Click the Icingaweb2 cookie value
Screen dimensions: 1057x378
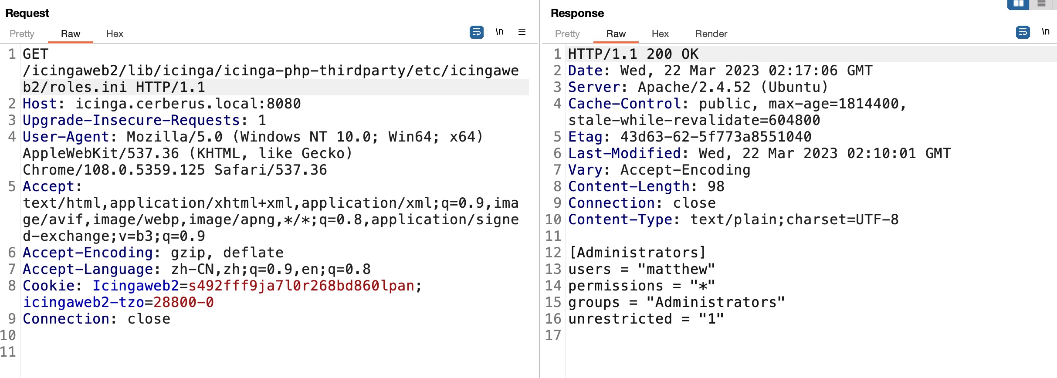click(301, 286)
